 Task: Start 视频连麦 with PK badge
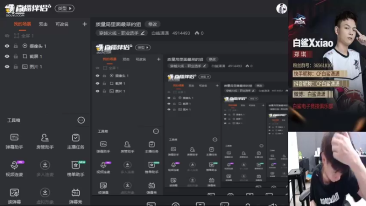point(14,168)
